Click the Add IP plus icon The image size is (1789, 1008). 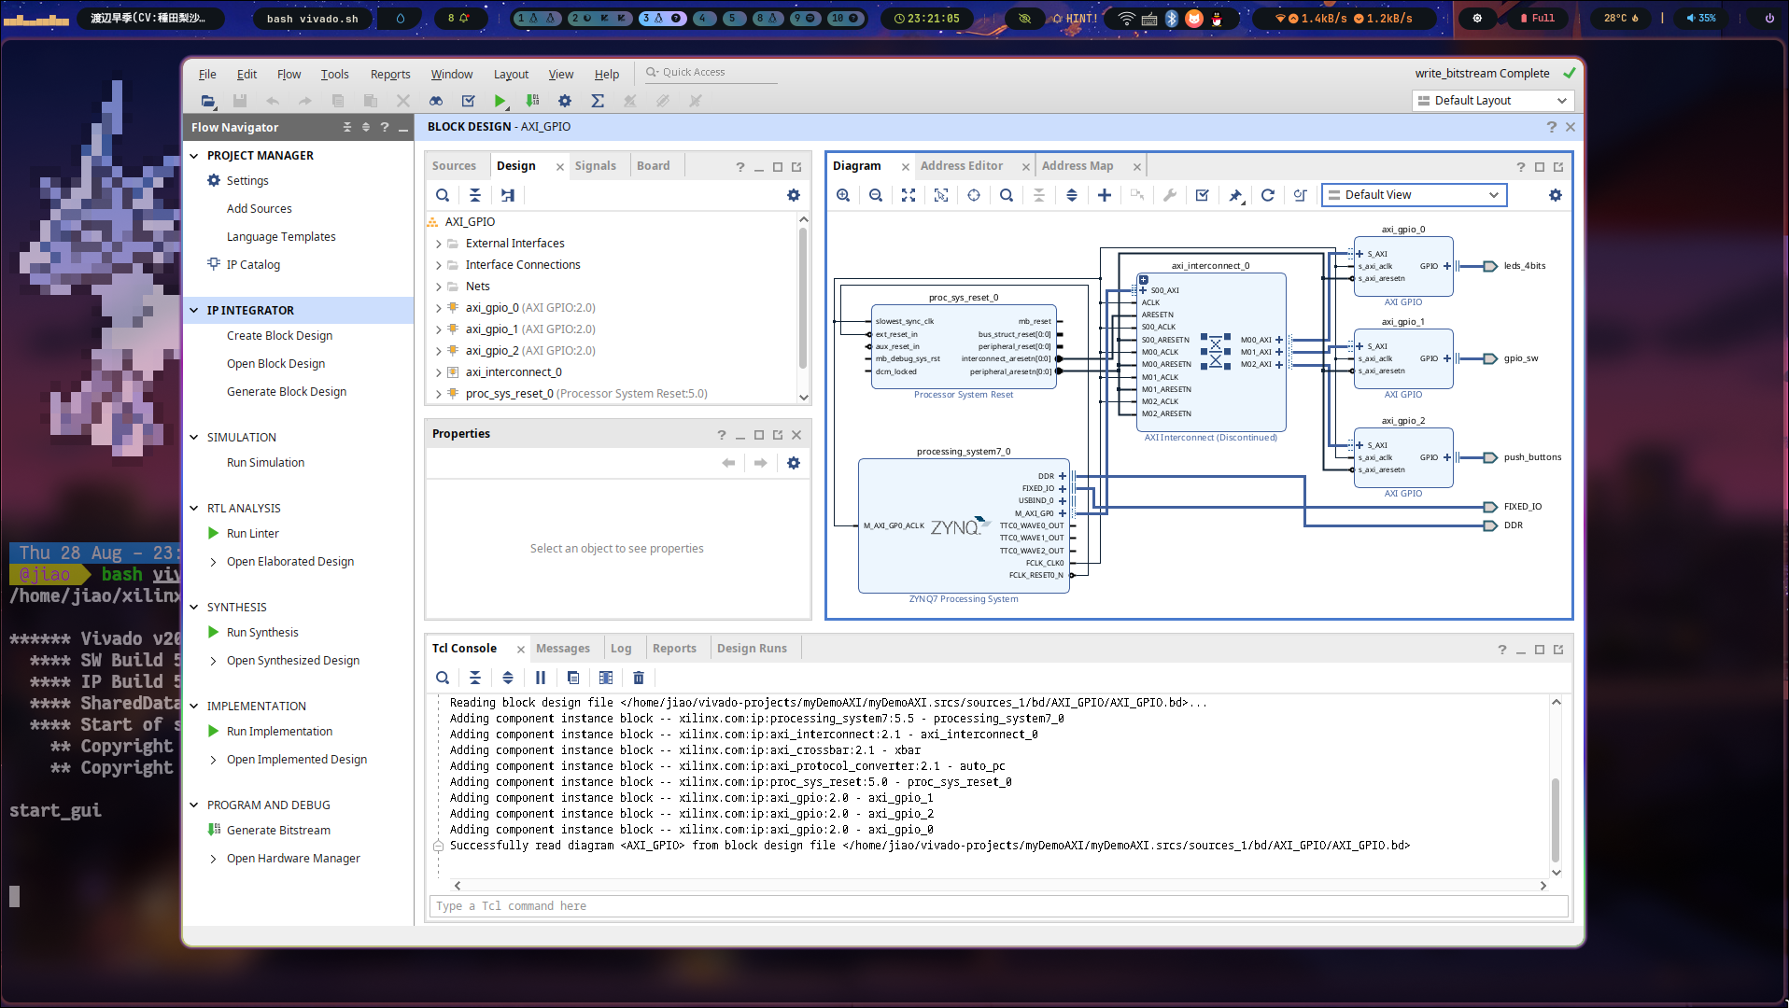[x=1105, y=195]
